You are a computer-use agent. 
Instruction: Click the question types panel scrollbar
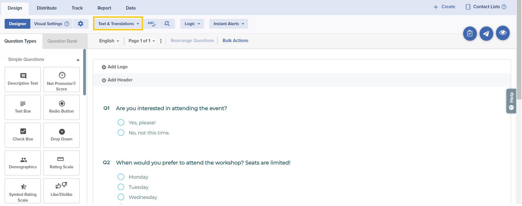85,72
